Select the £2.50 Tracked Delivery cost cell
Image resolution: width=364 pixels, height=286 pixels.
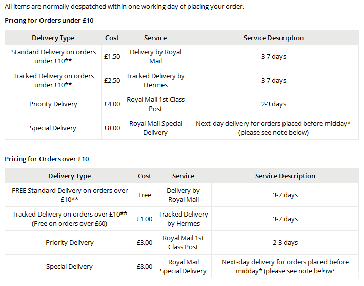point(112,81)
